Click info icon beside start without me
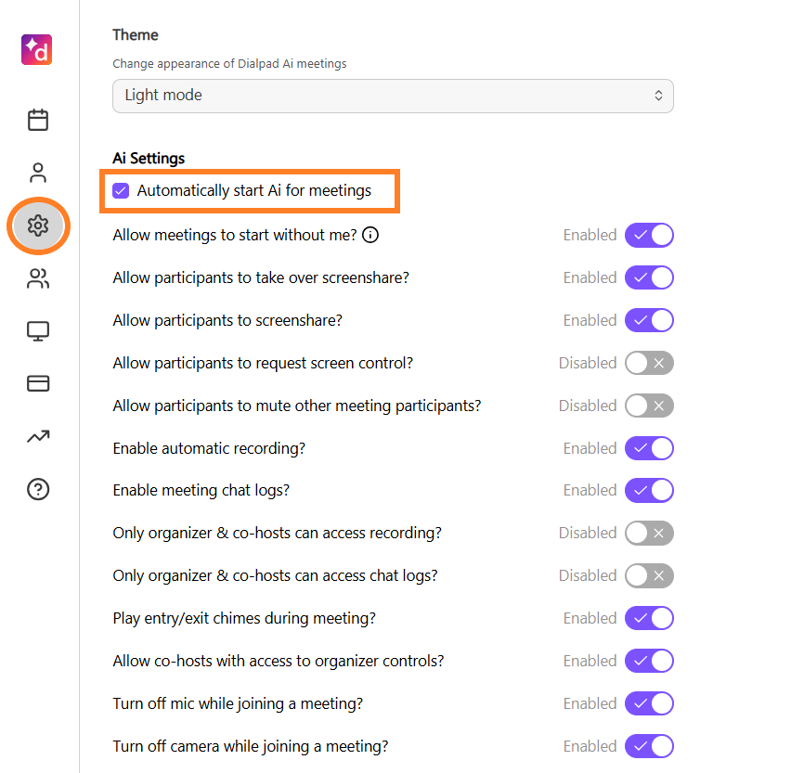 click(x=370, y=235)
